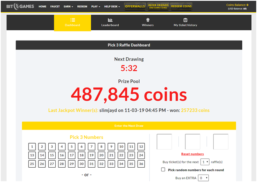Screen dimensions: 257x182
Task: Click the third empty picked-number box
Action: click(x=221, y=142)
